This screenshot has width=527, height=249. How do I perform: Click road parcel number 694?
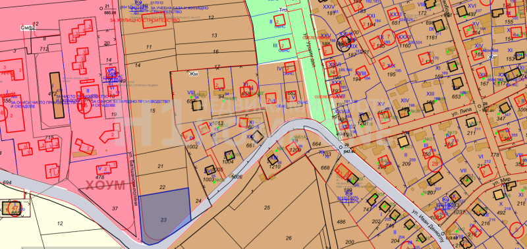(7, 182)
